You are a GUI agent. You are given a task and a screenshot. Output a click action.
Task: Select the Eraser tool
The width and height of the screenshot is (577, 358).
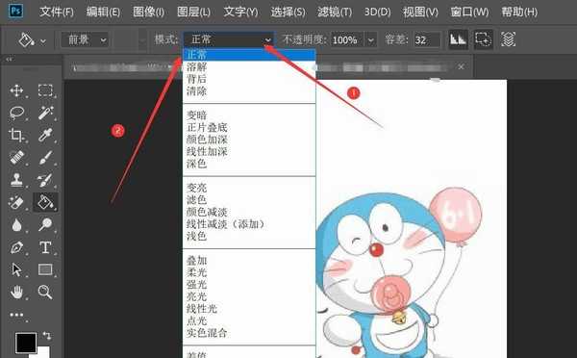coord(16,202)
